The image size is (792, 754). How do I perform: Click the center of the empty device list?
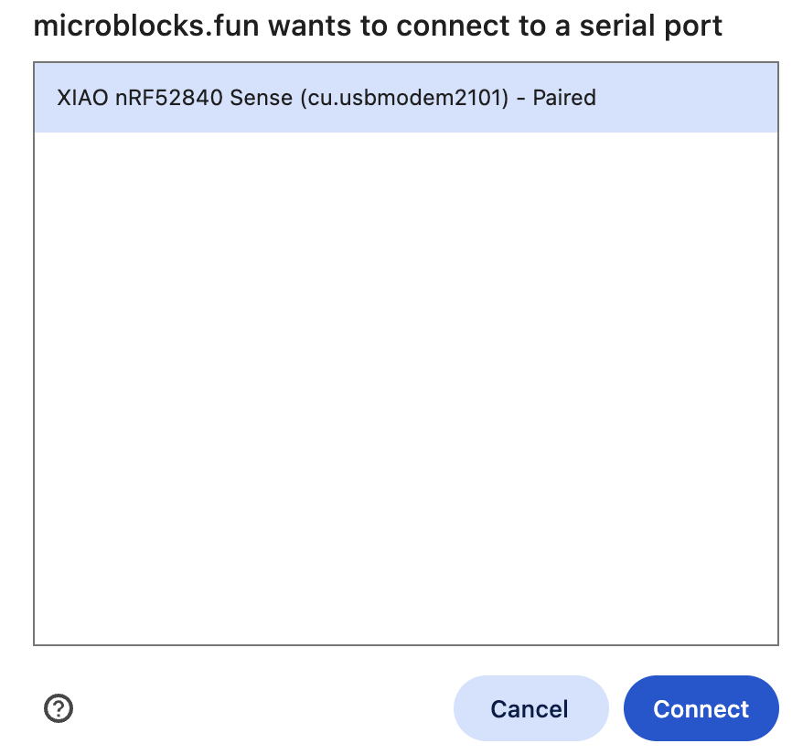[x=405, y=388]
